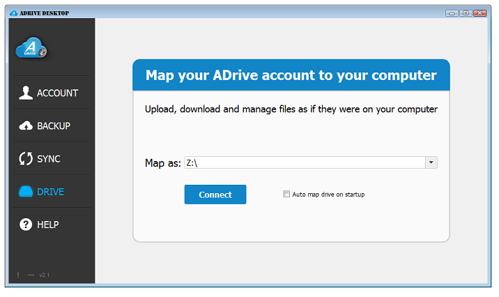Click the small ADrive icon in title bar
The height and width of the screenshot is (297, 499).
13,13
